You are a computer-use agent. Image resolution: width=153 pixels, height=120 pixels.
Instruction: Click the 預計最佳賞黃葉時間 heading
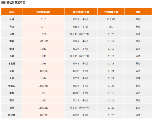tap(13, 2)
